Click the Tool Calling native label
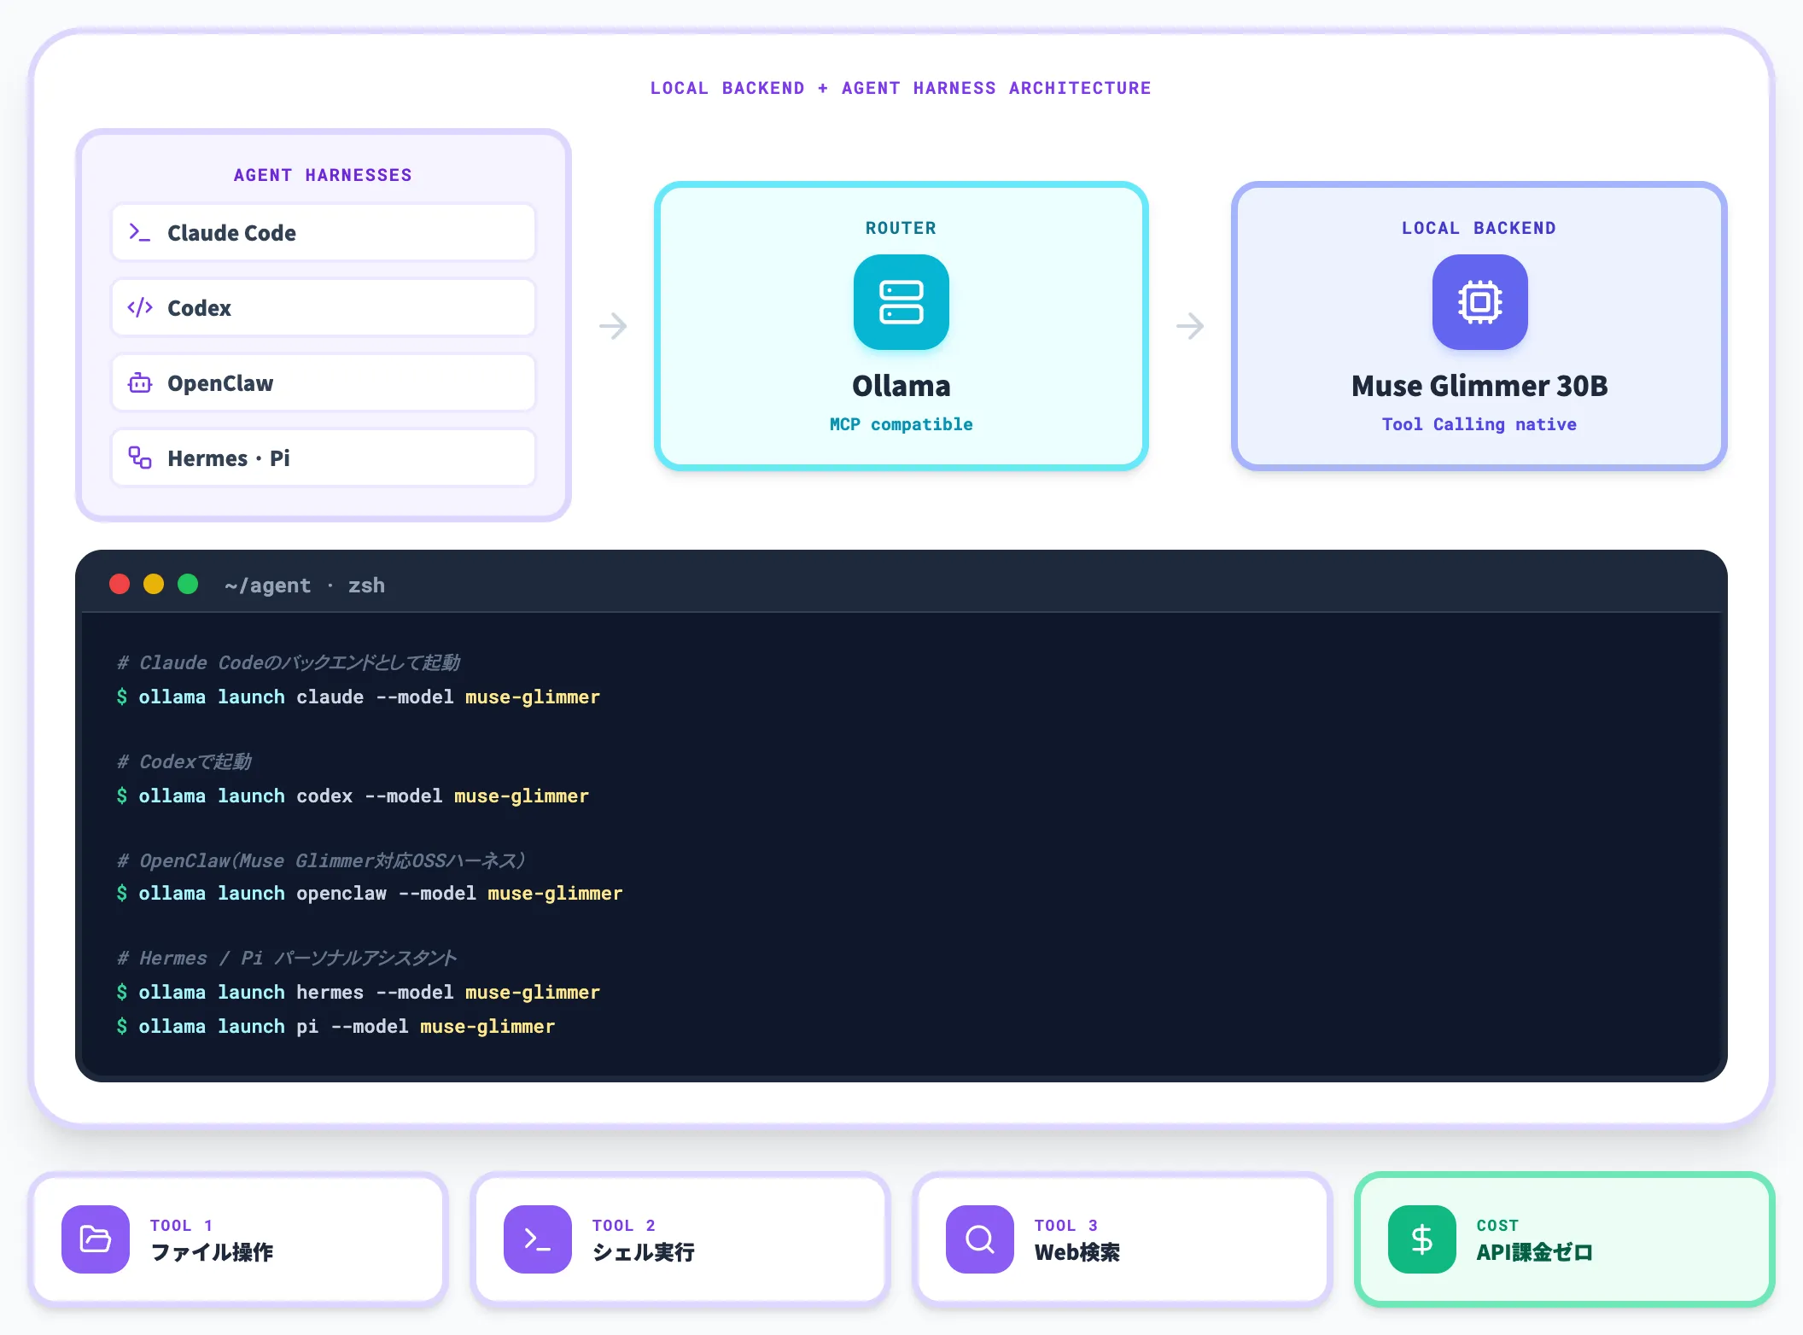Screen dimensions: 1803x1335 (1479, 424)
